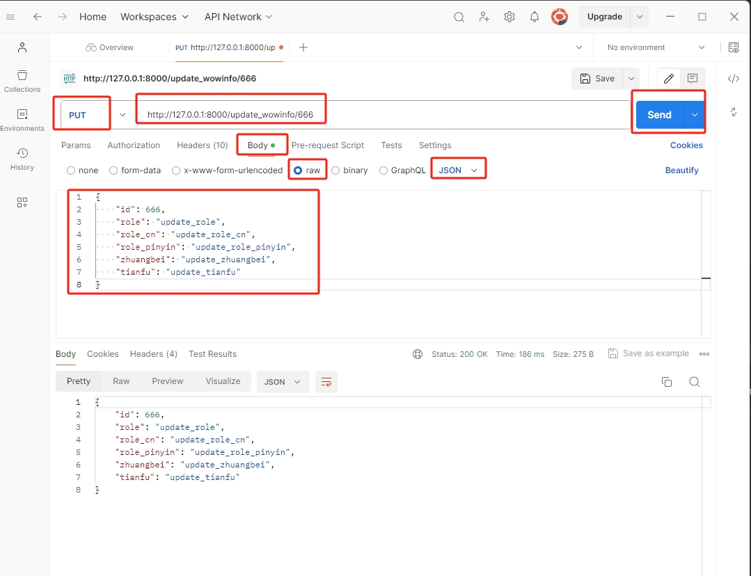Expand the API Network dropdown
This screenshot has width=751, height=576.
[238, 17]
